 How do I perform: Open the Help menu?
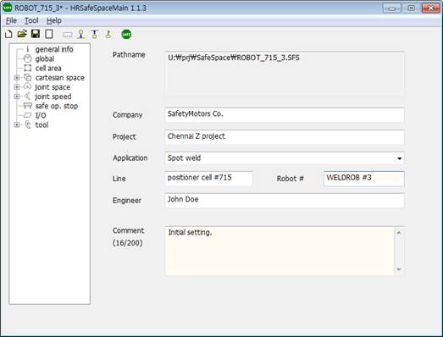tap(53, 20)
